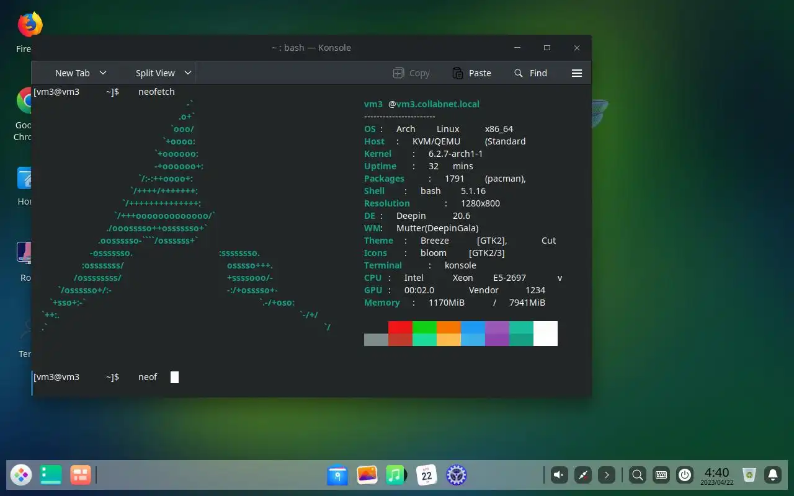The image size is (794, 496).
Task: Unmute sound via the tray volume icon
Action: tap(558, 476)
